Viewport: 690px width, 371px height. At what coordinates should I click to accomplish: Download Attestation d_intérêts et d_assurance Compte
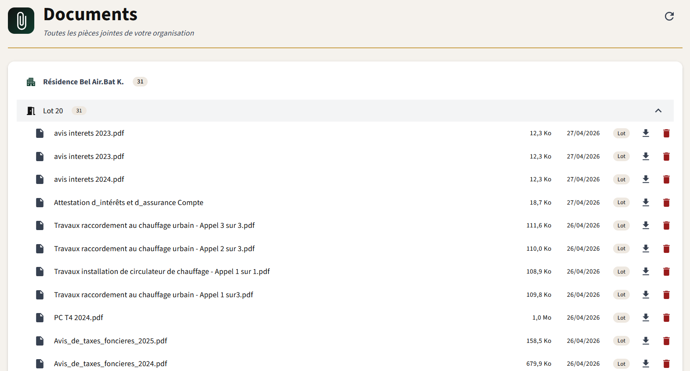646,202
